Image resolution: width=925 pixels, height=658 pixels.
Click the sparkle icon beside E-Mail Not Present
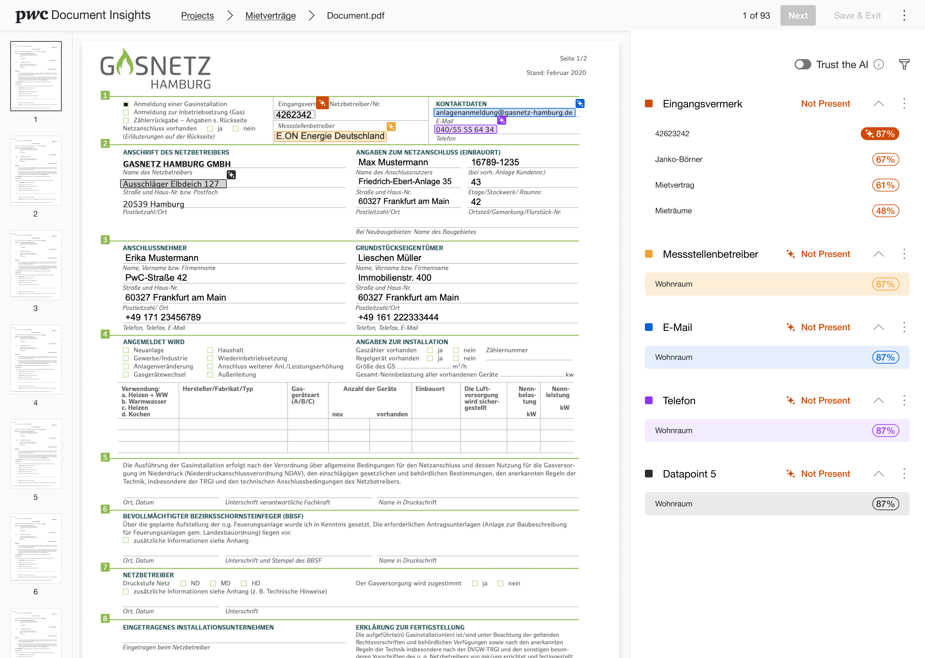tap(790, 327)
